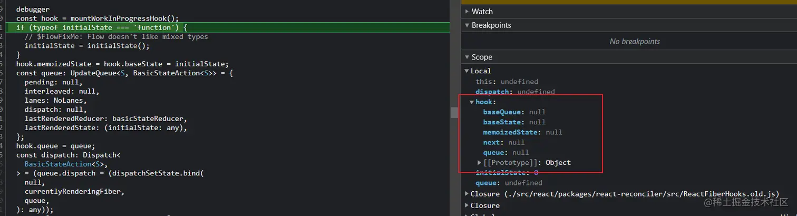Image resolution: width=797 pixels, height=216 pixels.
Task: Click the 'pending: null,' line
Action: coord(53,83)
